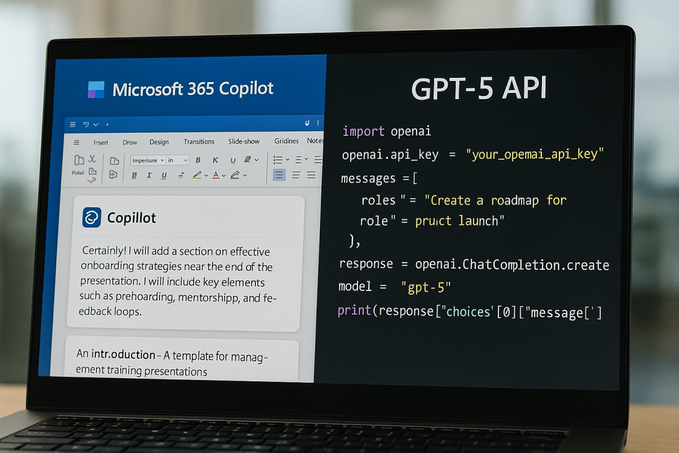679x453 pixels.
Task: Open the font size dropdown showing "in"
Action: point(178,160)
